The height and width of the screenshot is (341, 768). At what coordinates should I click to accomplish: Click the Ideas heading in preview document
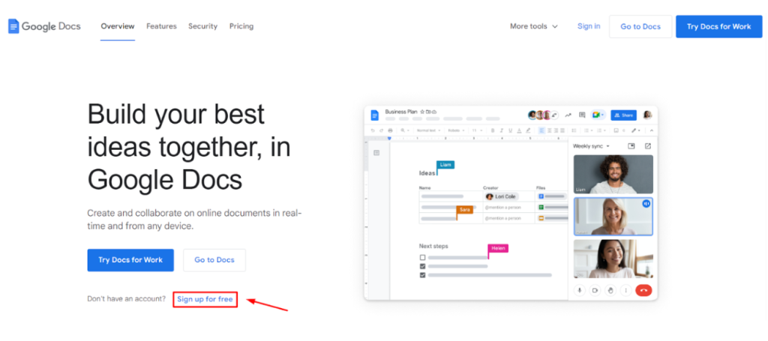427,173
